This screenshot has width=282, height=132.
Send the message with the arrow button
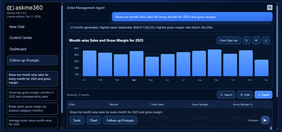click(x=265, y=120)
